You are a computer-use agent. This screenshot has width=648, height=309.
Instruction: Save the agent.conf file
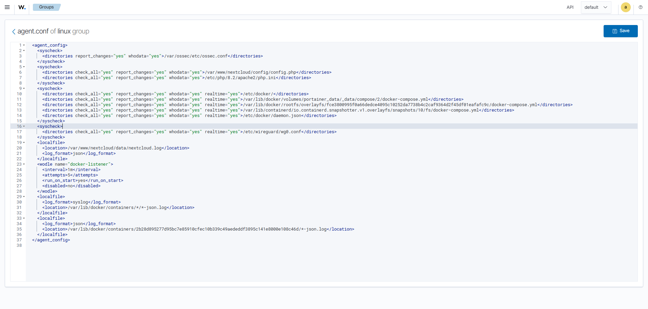[621, 31]
